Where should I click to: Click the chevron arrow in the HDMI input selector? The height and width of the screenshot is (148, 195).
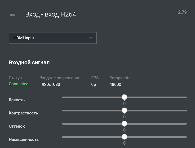coord(91,38)
